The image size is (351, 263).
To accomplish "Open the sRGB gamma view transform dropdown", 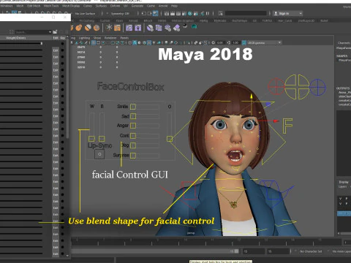I will tap(264, 42).
